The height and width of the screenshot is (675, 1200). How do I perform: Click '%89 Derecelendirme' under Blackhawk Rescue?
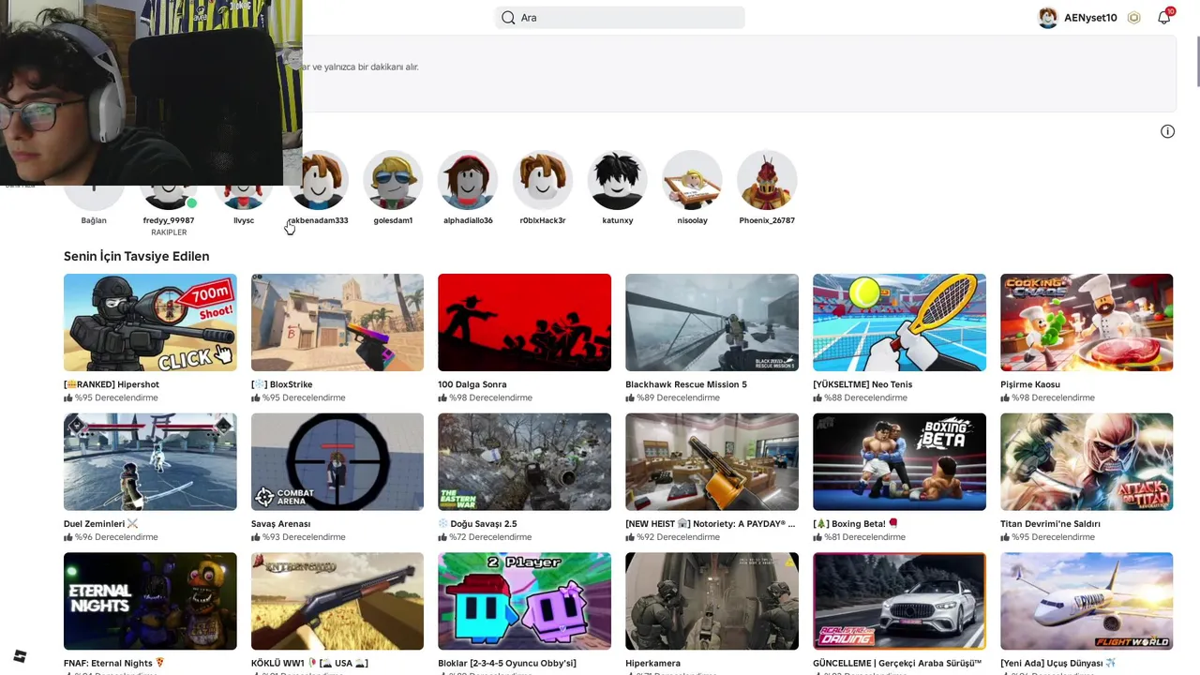[678, 397]
